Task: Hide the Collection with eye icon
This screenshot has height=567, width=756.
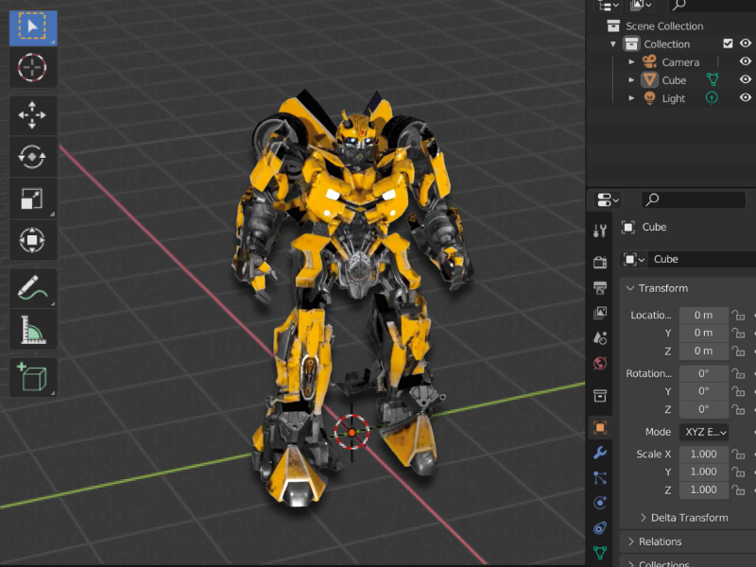Action: pyautogui.click(x=746, y=43)
